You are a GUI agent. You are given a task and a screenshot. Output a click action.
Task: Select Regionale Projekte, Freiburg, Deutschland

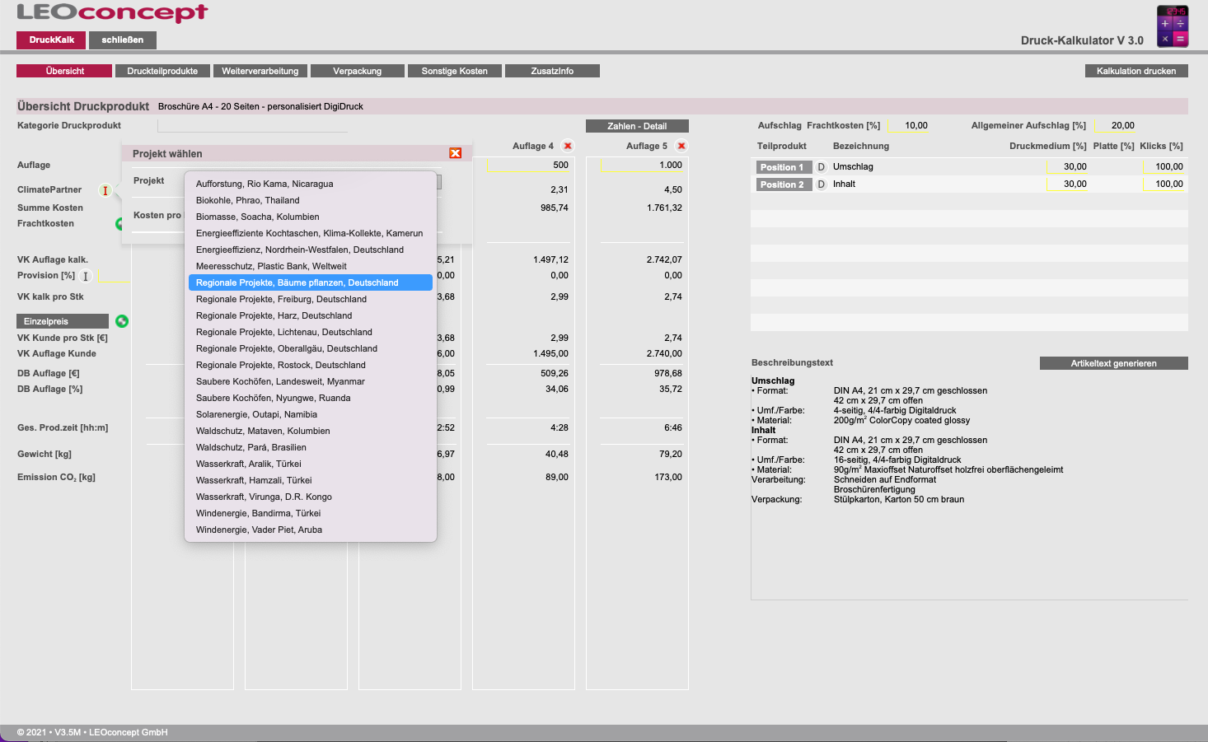click(281, 299)
